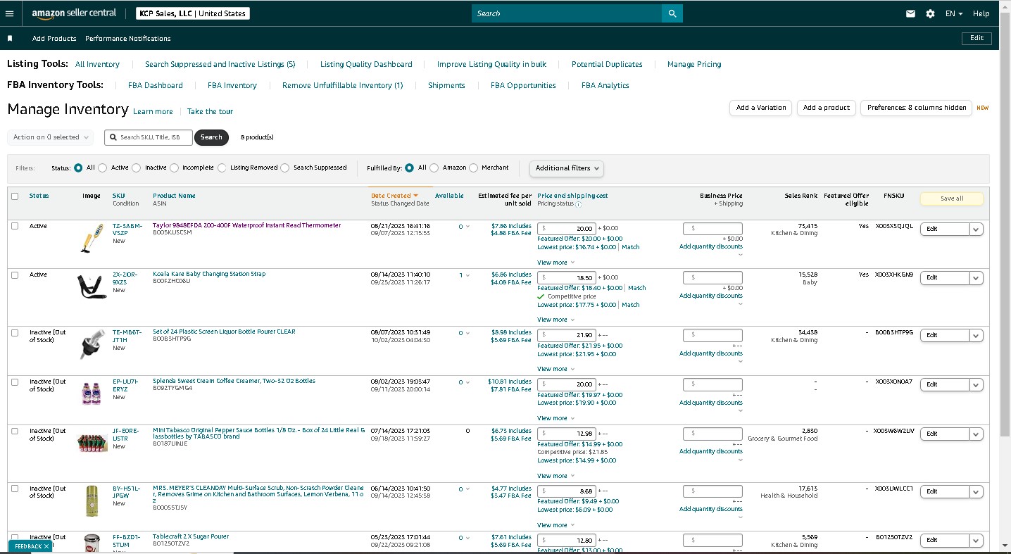Click Edit button in the top bar
This screenshot has width=1011, height=554.
pos(977,38)
